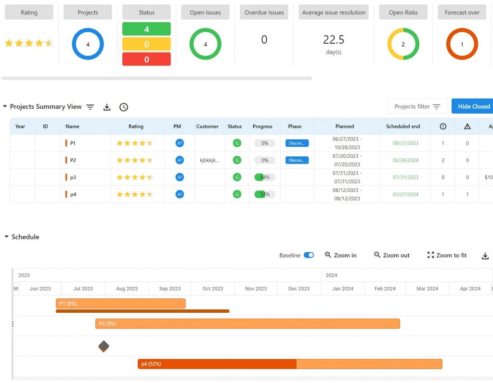493x383 pixels.
Task: Sort by the Scheduled end column header
Action: click(403, 127)
